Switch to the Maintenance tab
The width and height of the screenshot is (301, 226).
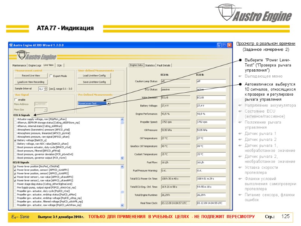pos(19,66)
